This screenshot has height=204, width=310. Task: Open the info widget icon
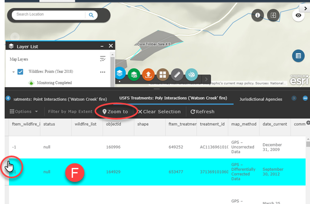click(258, 15)
